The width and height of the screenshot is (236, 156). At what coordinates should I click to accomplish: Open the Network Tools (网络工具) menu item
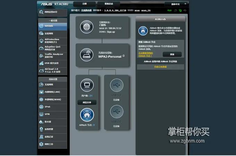tap(52, 144)
